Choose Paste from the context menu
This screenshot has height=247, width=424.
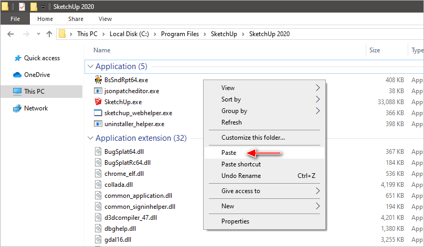229,153
